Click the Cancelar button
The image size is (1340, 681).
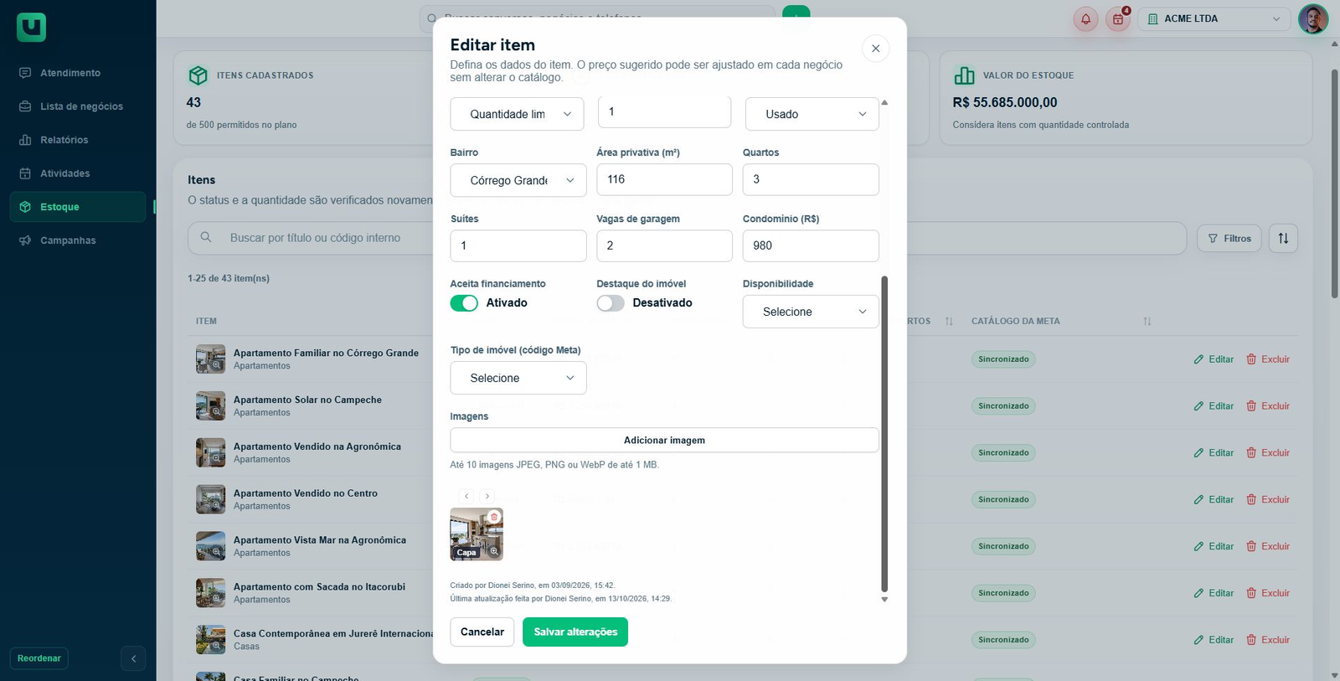click(482, 632)
